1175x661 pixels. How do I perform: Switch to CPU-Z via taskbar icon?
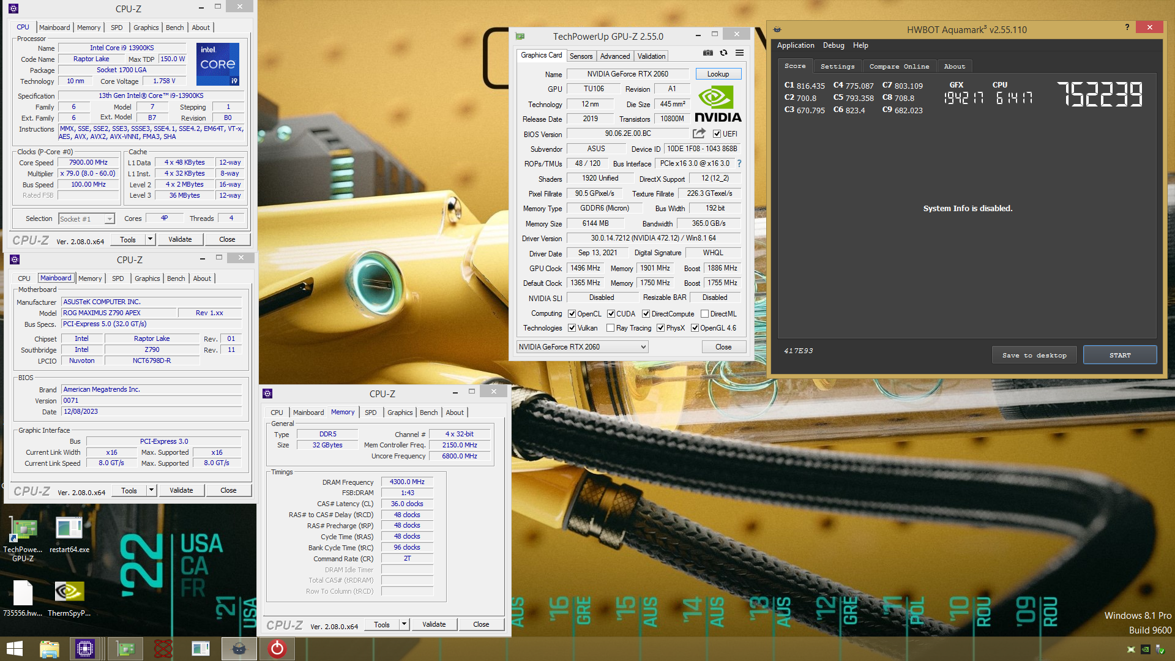[x=85, y=649]
